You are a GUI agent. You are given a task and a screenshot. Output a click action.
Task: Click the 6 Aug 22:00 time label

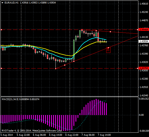click(x=72, y=135)
